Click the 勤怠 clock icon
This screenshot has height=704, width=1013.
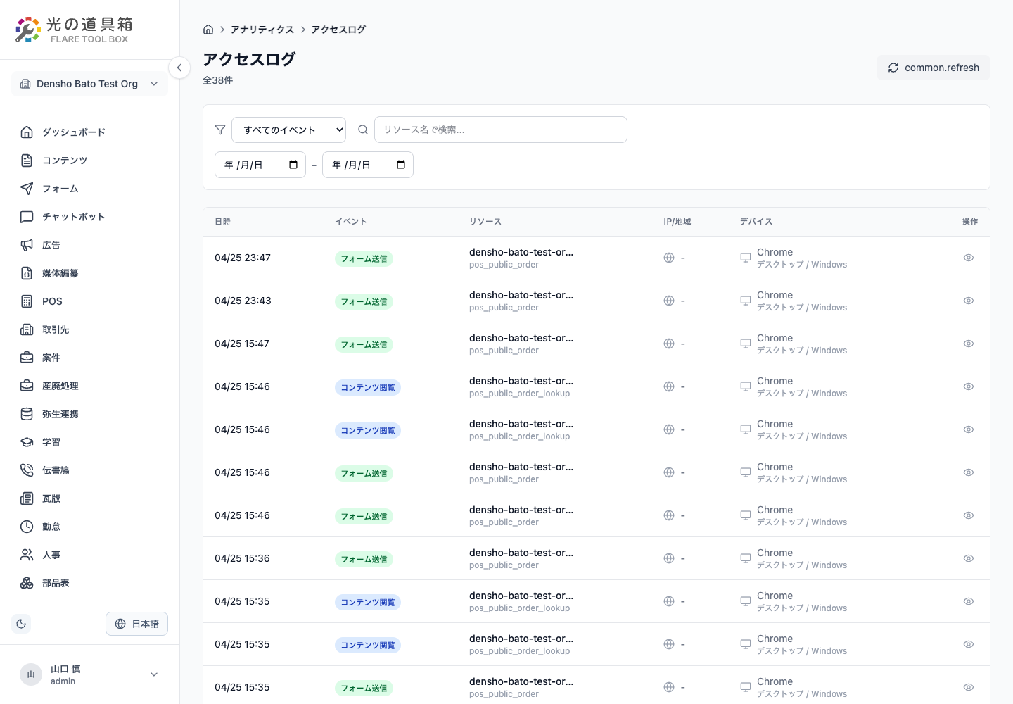click(x=27, y=527)
